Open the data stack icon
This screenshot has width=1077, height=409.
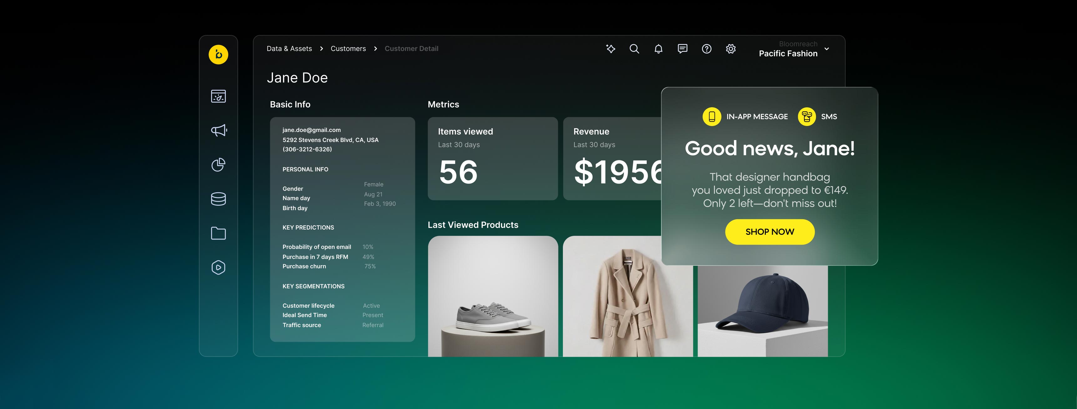tap(218, 199)
